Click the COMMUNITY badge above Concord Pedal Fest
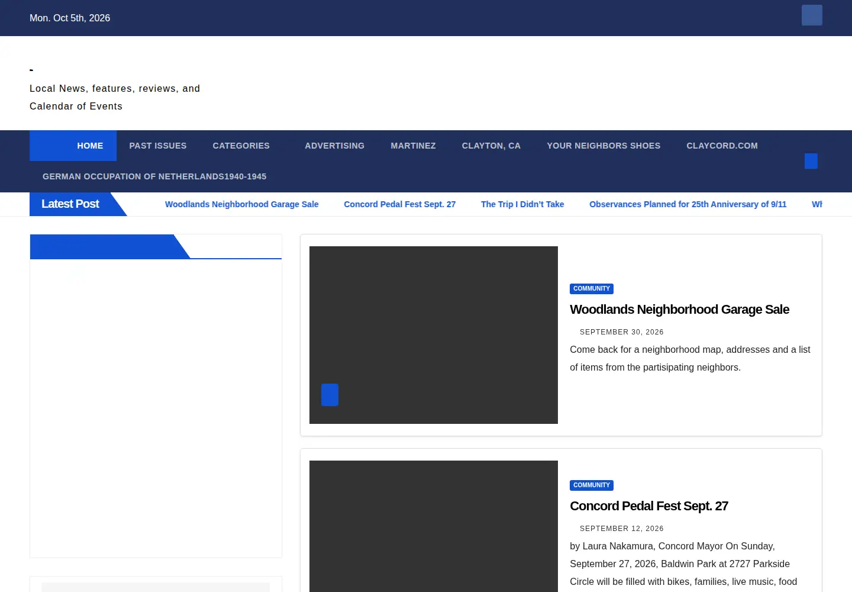852x592 pixels. pos(592,485)
